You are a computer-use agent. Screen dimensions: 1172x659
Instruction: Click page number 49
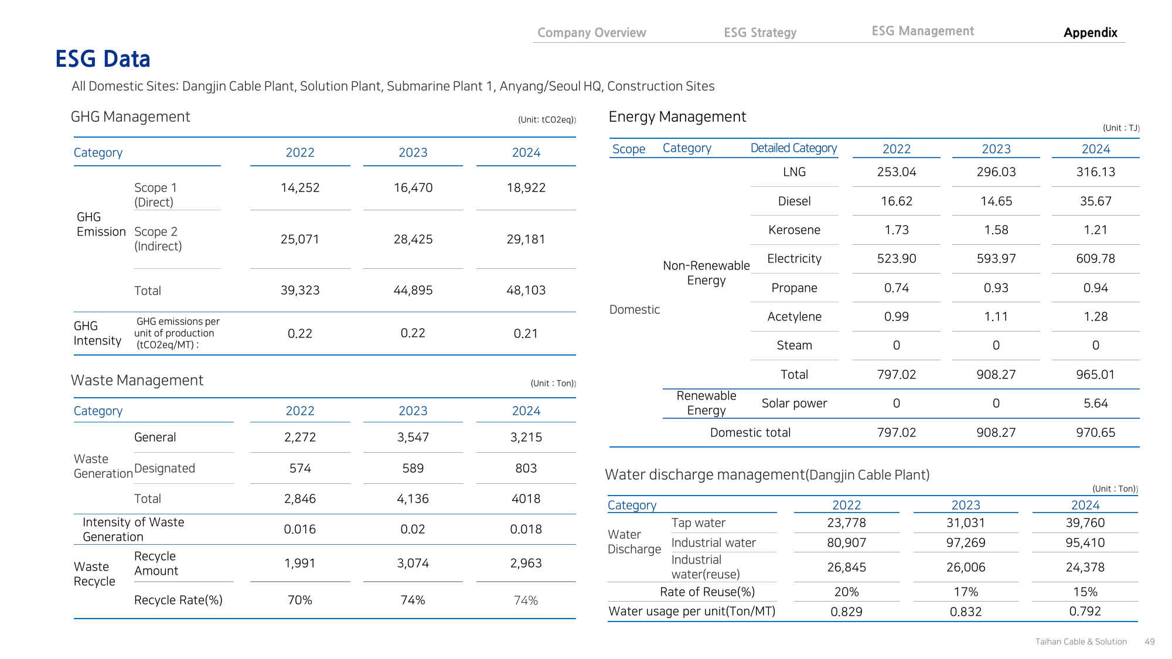click(1150, 641)
